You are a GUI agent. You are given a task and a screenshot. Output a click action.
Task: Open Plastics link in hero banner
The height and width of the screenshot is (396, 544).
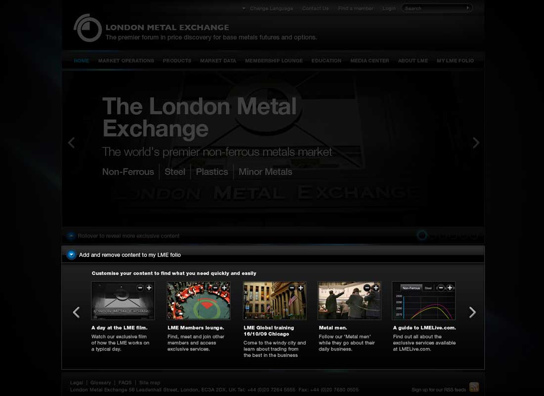[212, 172]
